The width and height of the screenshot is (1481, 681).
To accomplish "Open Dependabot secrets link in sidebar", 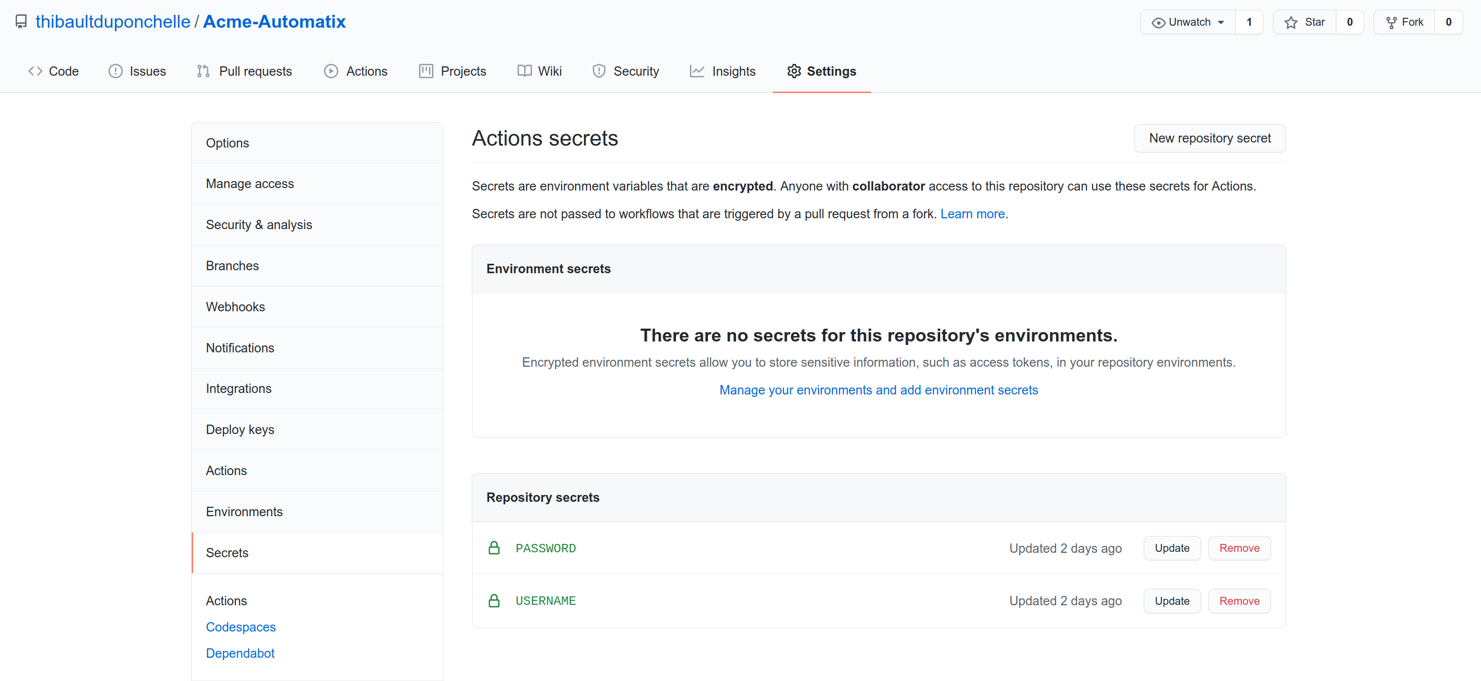I will (240, 653).
